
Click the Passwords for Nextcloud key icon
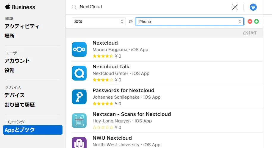[x=79, y=97]
